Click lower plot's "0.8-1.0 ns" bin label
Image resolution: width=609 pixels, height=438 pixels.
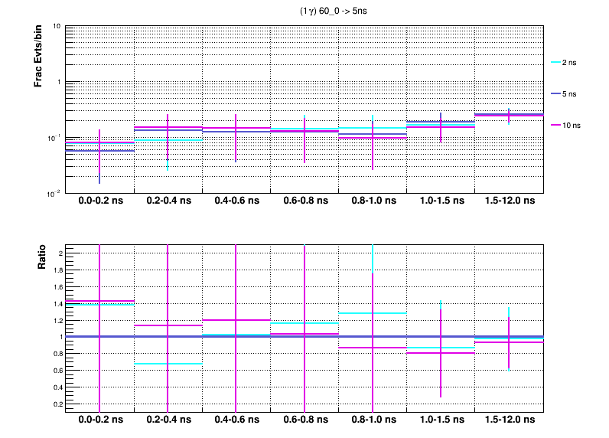[373, 421]
